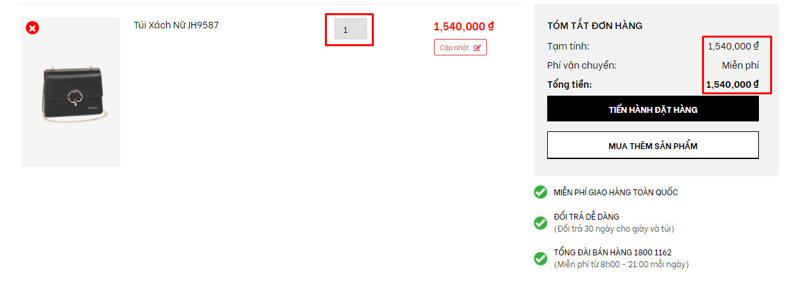Click the red item price 1,540,000 ₫

pos(464,26)
